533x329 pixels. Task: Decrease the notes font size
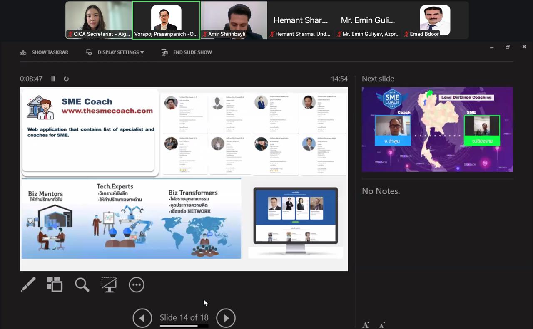[382, 325]
